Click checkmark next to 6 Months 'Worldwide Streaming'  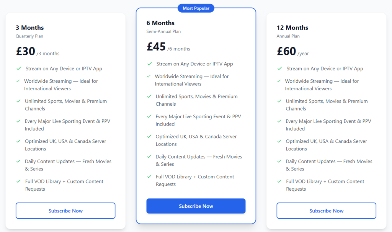[149, 77]
